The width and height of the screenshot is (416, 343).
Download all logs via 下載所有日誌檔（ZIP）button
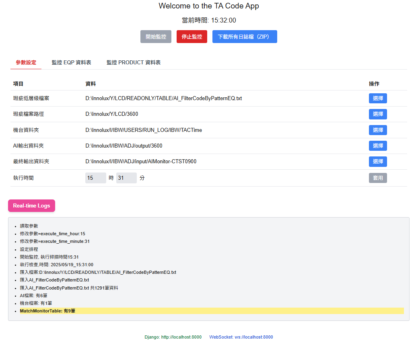coord(245,36)
